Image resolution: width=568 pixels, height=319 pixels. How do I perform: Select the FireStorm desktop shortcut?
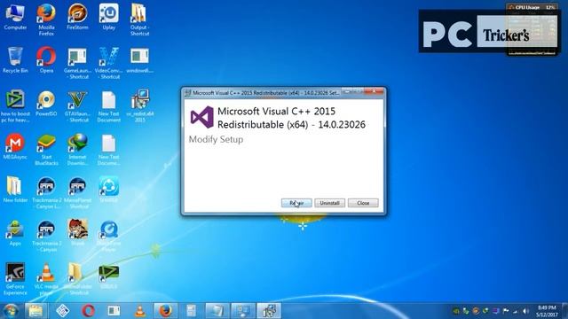coord(77,17)
